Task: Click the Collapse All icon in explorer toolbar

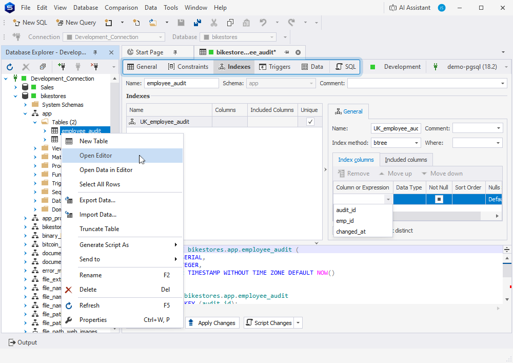Action: [43, 67]
